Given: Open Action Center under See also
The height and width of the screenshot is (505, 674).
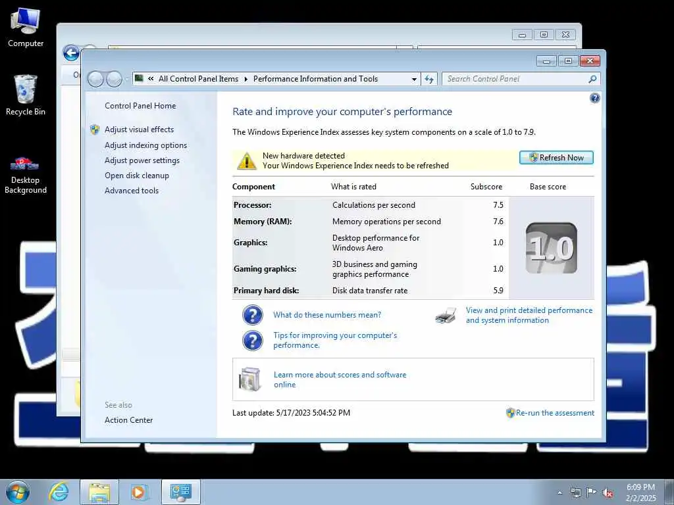Looking at the screenshot, I should [x=128, y=420].
